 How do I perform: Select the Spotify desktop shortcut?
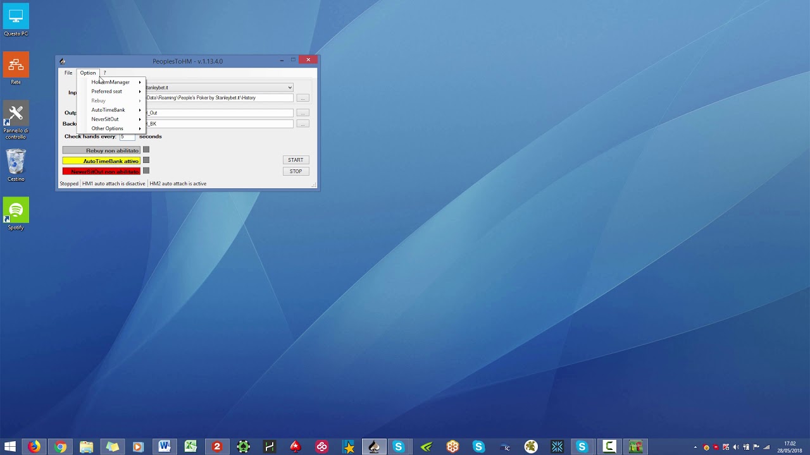[x=16, y=214]
